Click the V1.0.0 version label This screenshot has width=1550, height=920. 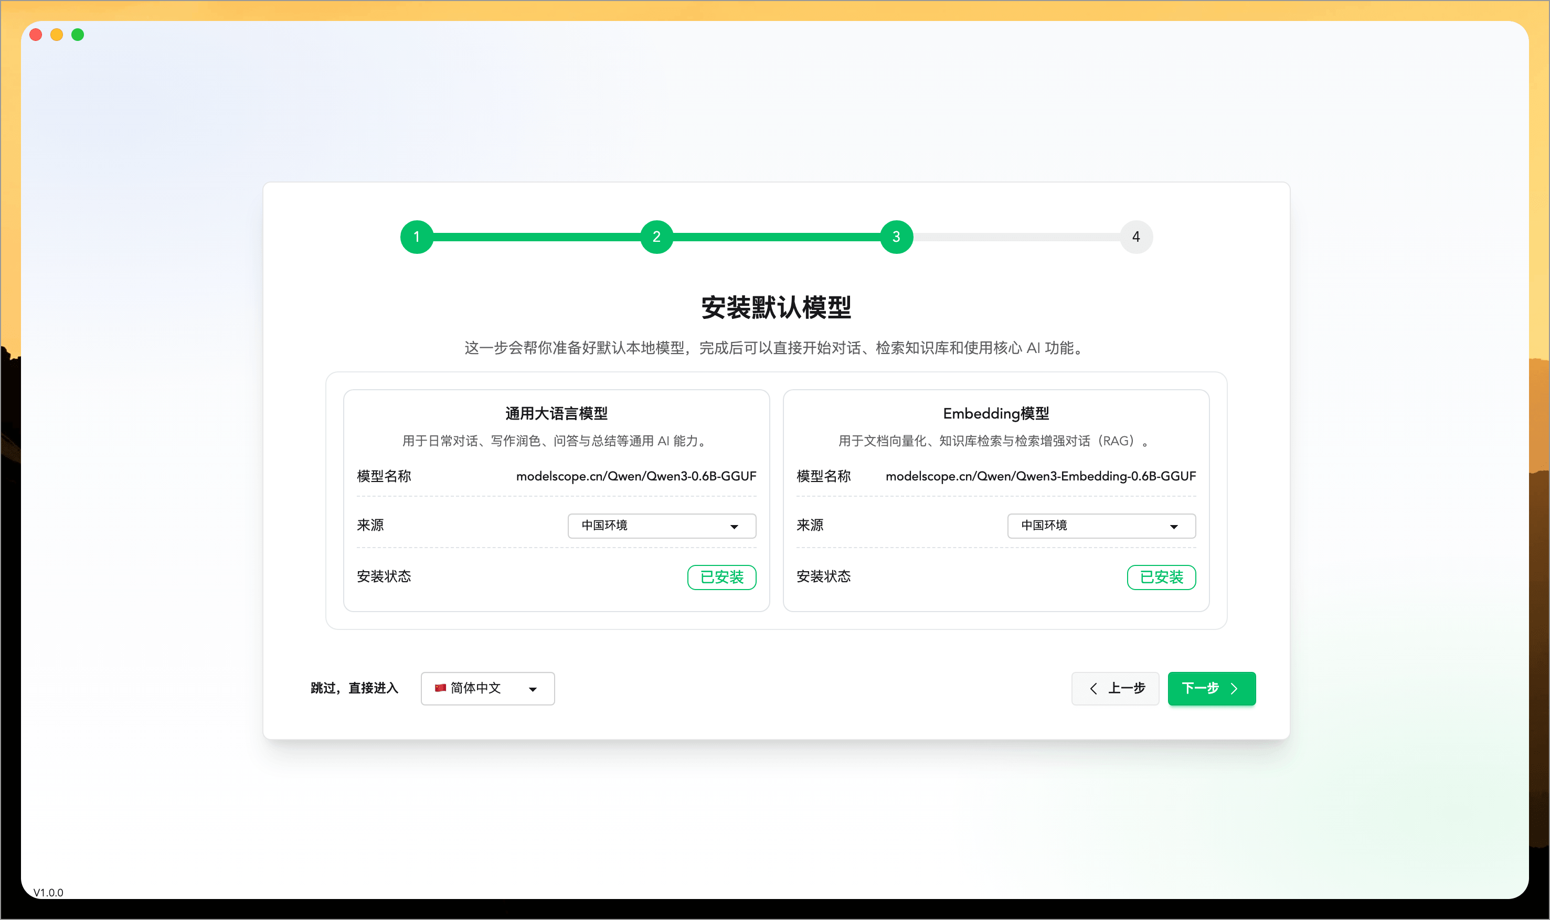pos(48,893)
